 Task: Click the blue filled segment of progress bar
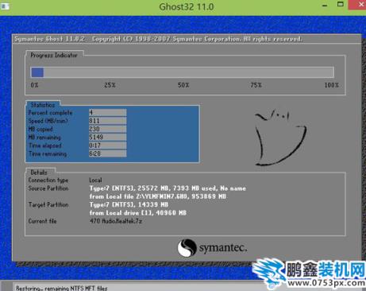tap(37, 72)
